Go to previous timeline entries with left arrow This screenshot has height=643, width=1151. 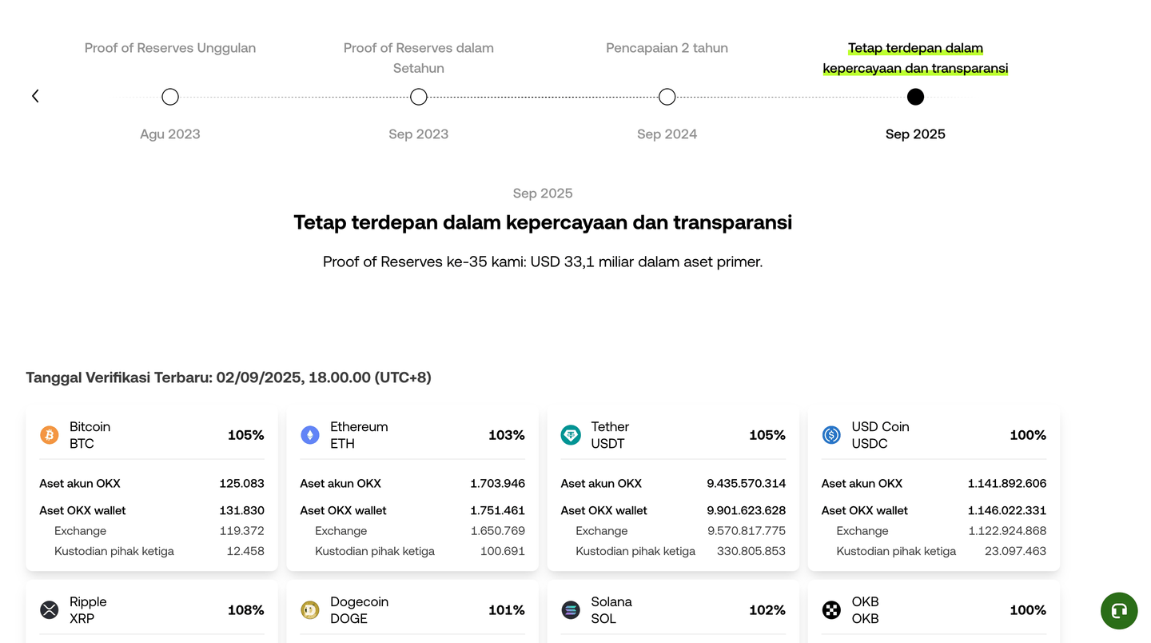[x=35, y=96]
